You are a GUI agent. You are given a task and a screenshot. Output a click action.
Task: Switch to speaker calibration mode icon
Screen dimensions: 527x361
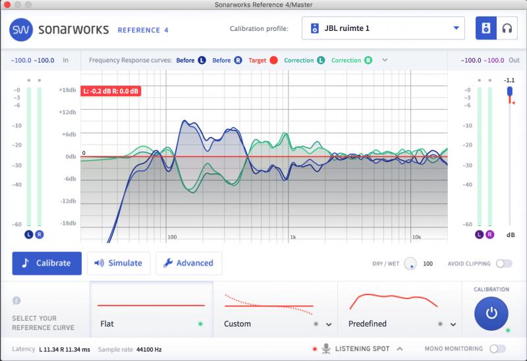[486, 28]
